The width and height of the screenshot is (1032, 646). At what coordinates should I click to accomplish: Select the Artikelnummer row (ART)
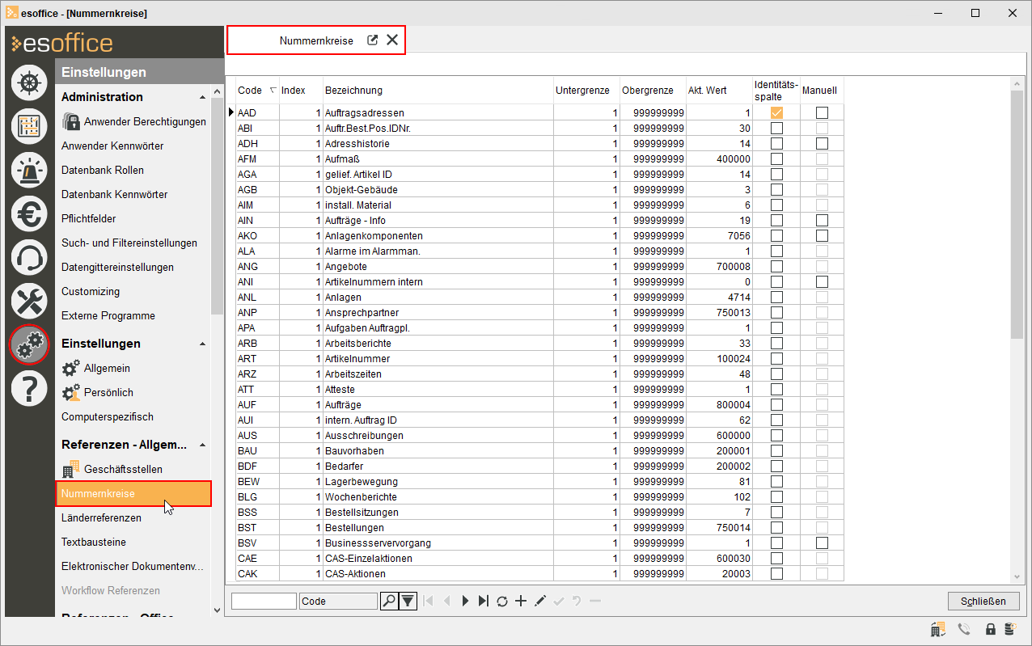(x=539, y=359)
